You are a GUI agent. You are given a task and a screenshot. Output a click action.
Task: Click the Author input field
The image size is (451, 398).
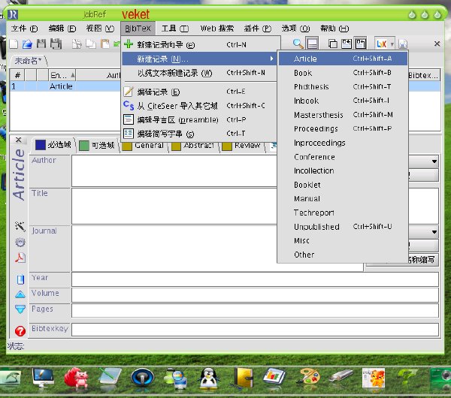click(x=174, y=171)
